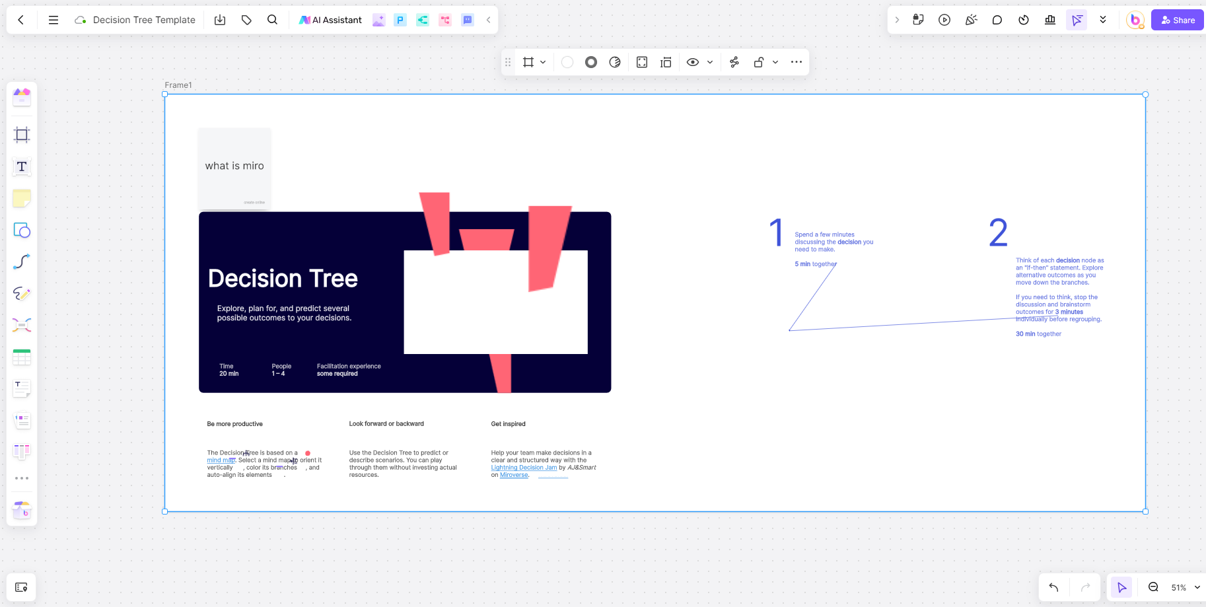Screen dimensions: 1206x607
Task: Select the Table tool
Action: (x=22, y=357)
